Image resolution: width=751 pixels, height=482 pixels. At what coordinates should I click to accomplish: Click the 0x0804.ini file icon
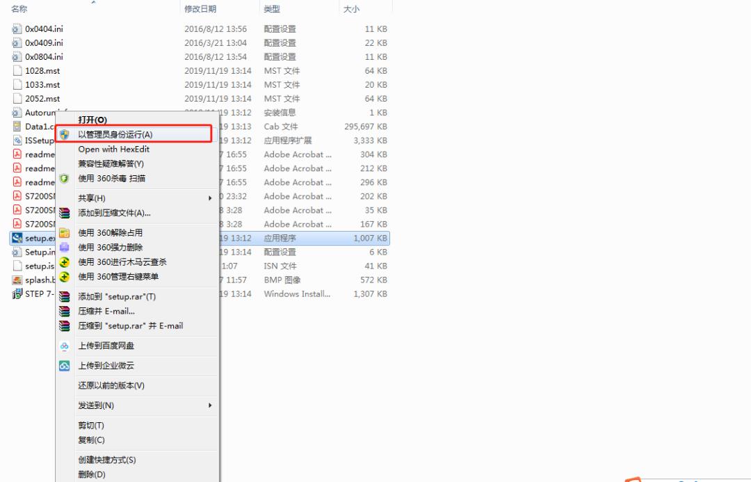17,56
